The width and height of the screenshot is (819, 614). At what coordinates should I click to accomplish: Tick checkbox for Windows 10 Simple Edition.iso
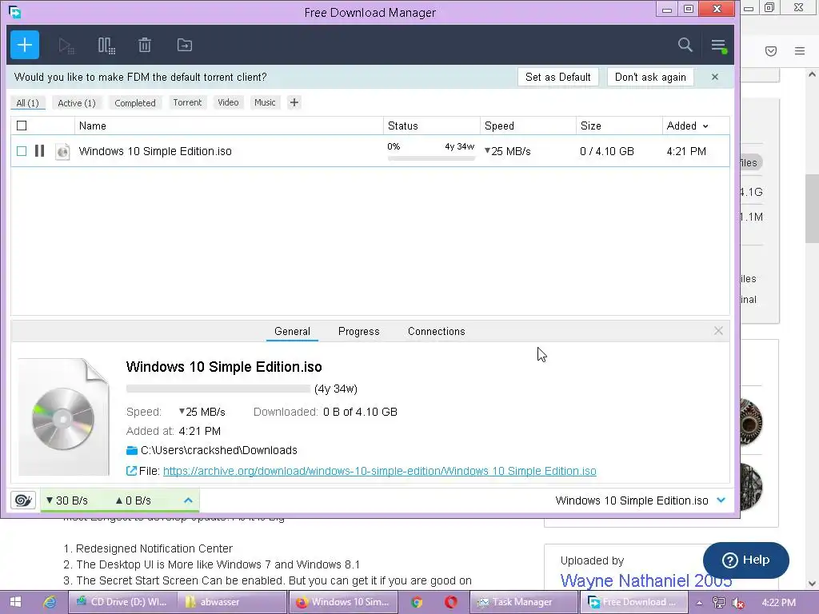pos(22,151)
